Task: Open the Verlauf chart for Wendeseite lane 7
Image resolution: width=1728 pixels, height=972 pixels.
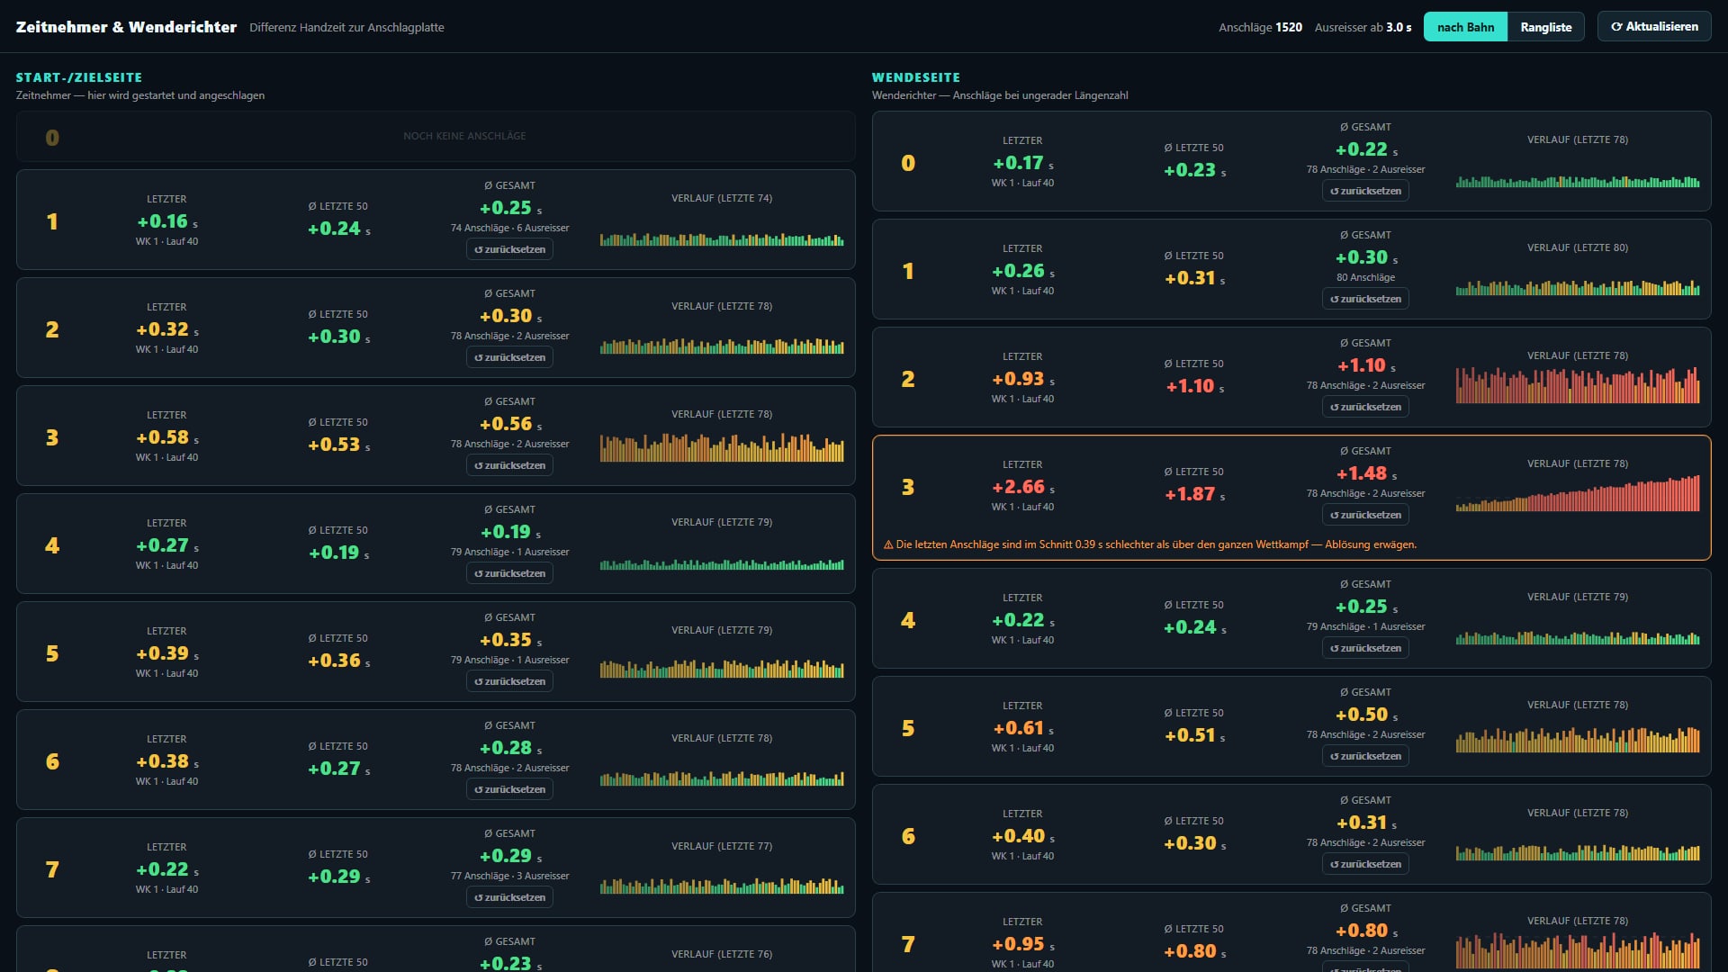Action: point(1578,949)
